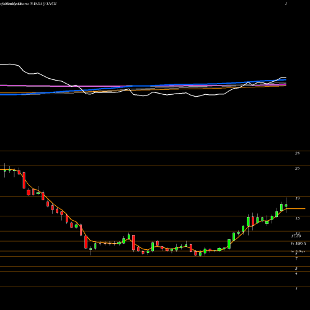Click the volume text starting with V:
The width and height of the screenshot is (310, 310).
click(298, 244)
